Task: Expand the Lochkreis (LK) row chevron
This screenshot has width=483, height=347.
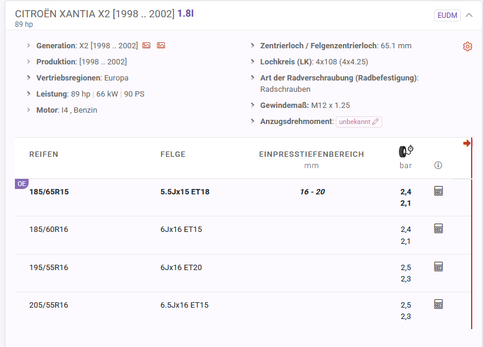Action: click(x=252, y=61)
